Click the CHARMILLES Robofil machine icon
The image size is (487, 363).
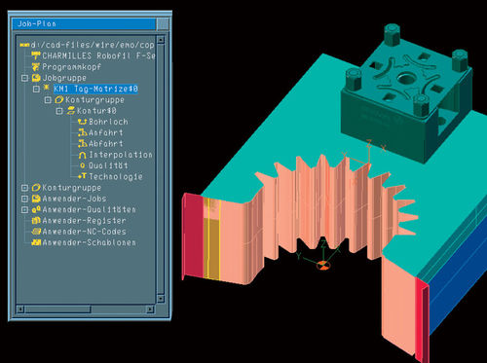[x=36, y=55]
